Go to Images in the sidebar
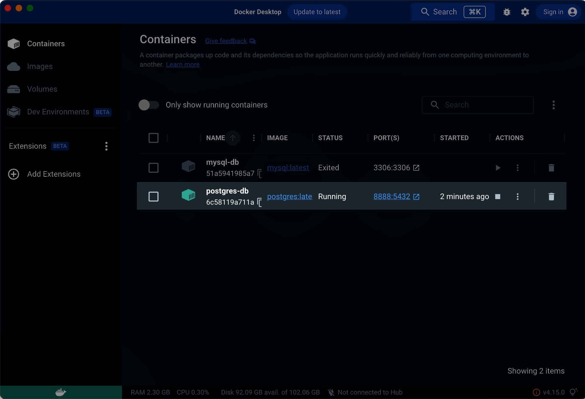The height and width of the screenshot is (399, 585). (40, 66)
